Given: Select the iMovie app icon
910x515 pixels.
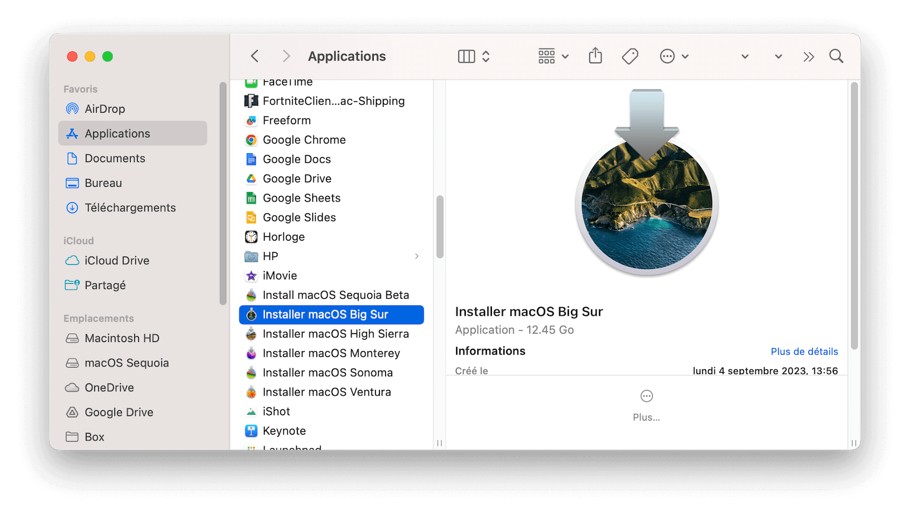Looking at the screenshot, I should (251, 275).
